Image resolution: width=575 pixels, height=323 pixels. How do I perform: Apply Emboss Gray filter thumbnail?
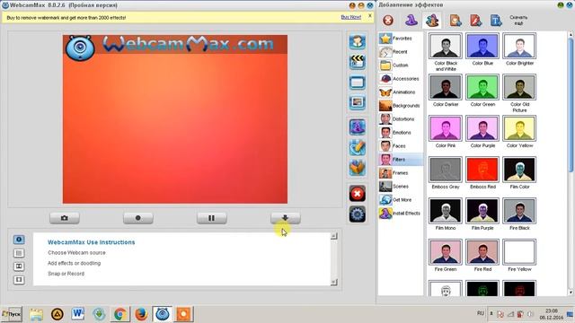pos(446,170)
